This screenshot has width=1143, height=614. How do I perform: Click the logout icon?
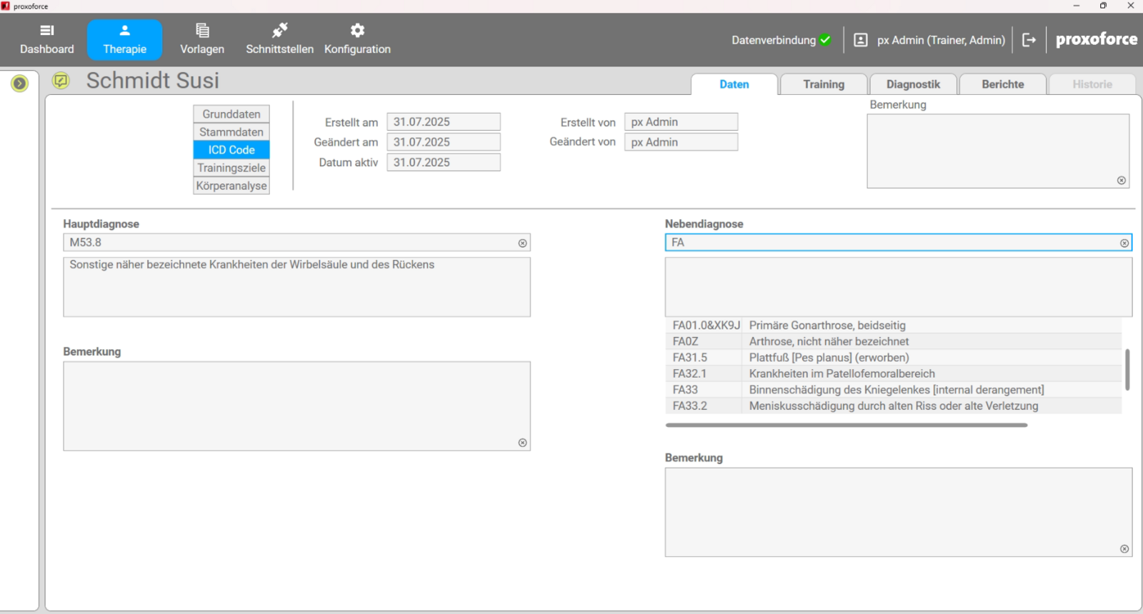pos(1029,40)
